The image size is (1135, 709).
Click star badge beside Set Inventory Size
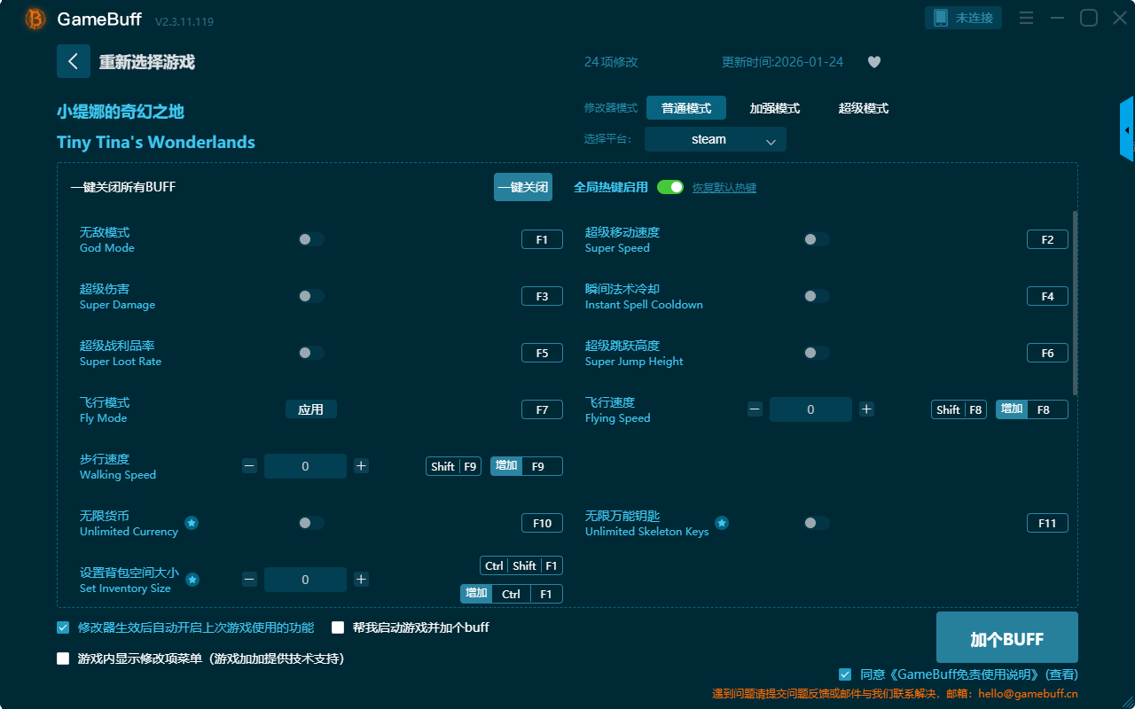[192, 580]
